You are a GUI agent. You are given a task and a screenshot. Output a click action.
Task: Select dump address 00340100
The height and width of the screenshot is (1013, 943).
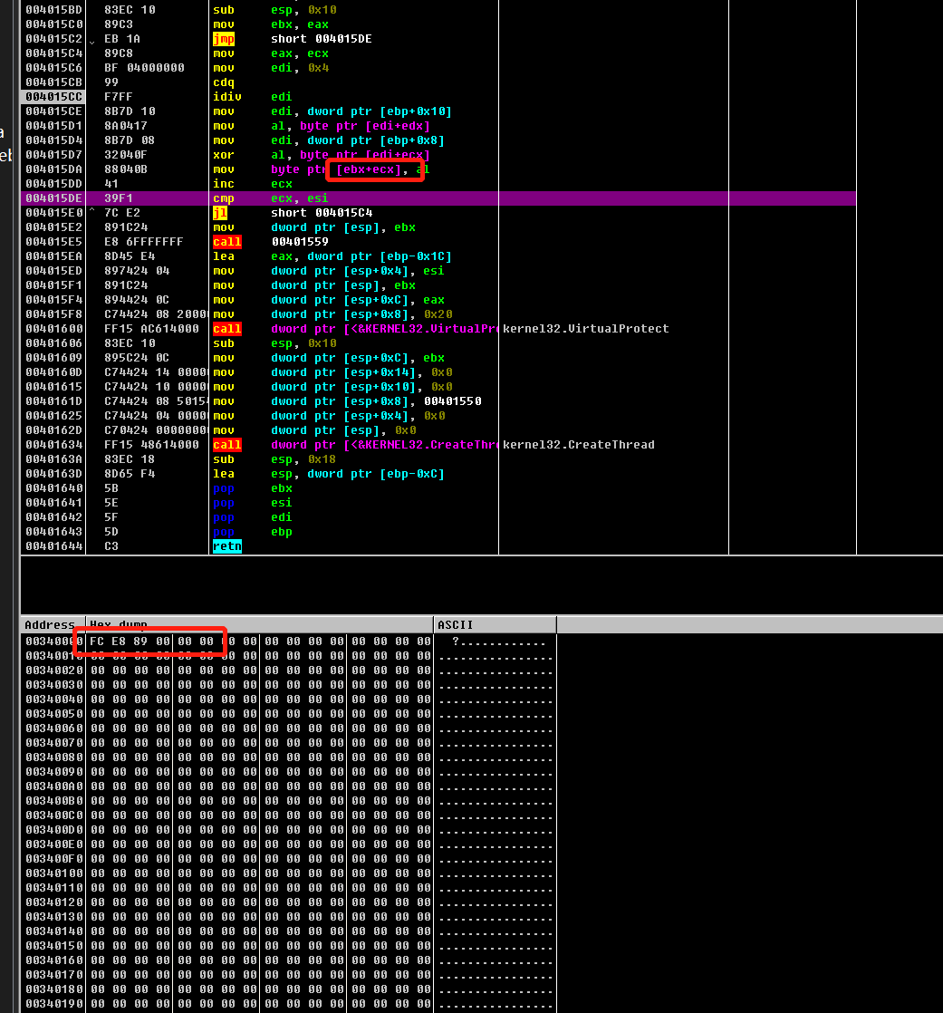click(x=54, y=873)
